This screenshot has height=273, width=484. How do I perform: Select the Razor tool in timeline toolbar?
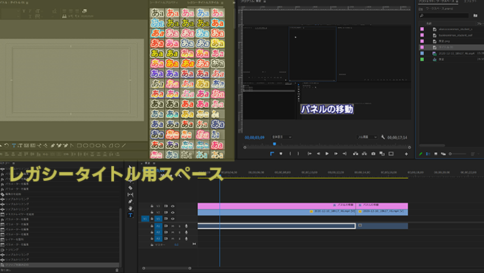pos(130,188)
